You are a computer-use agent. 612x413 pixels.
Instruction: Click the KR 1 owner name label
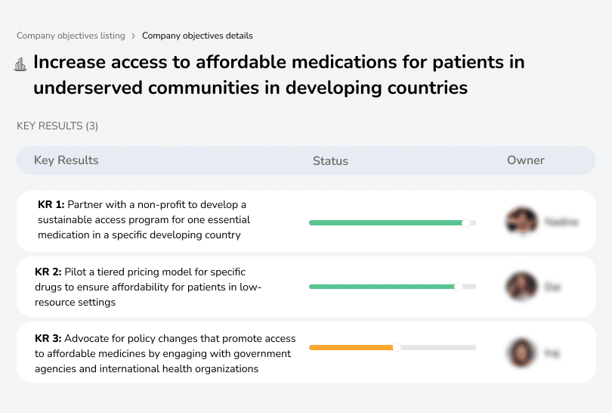561,222
